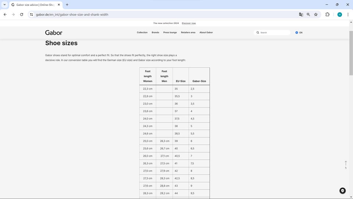Select the Gabor-Size 4,5 cell
The image size is (353, 199).
pos(199,118)
